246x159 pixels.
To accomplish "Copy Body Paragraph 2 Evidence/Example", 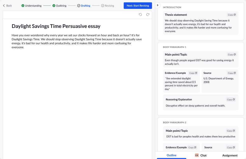I will click(x=192, y=147).
